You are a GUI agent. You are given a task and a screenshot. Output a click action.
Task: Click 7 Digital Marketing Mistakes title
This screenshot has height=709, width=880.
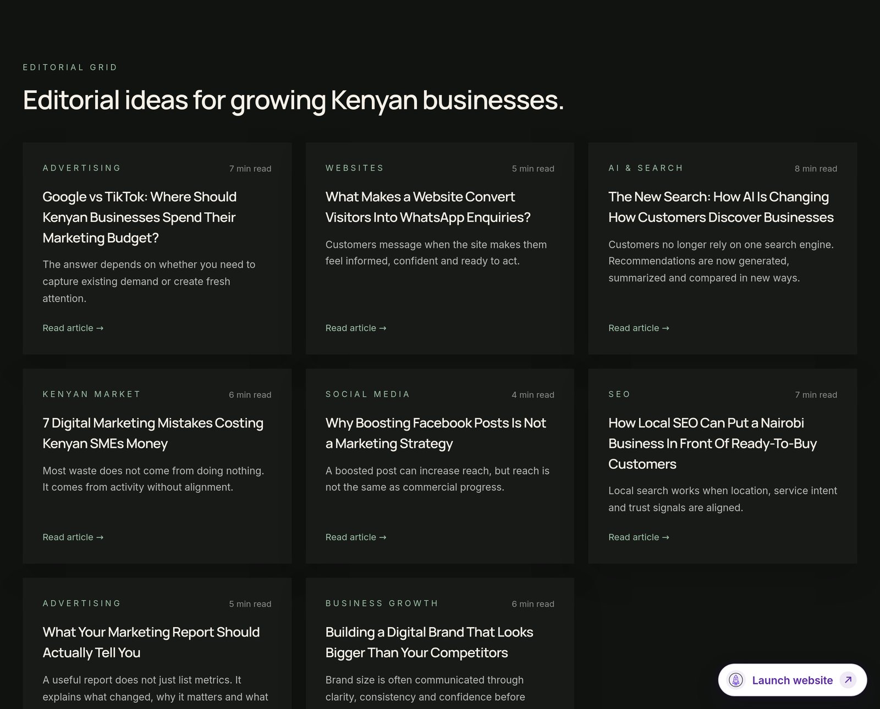[153, 433]
